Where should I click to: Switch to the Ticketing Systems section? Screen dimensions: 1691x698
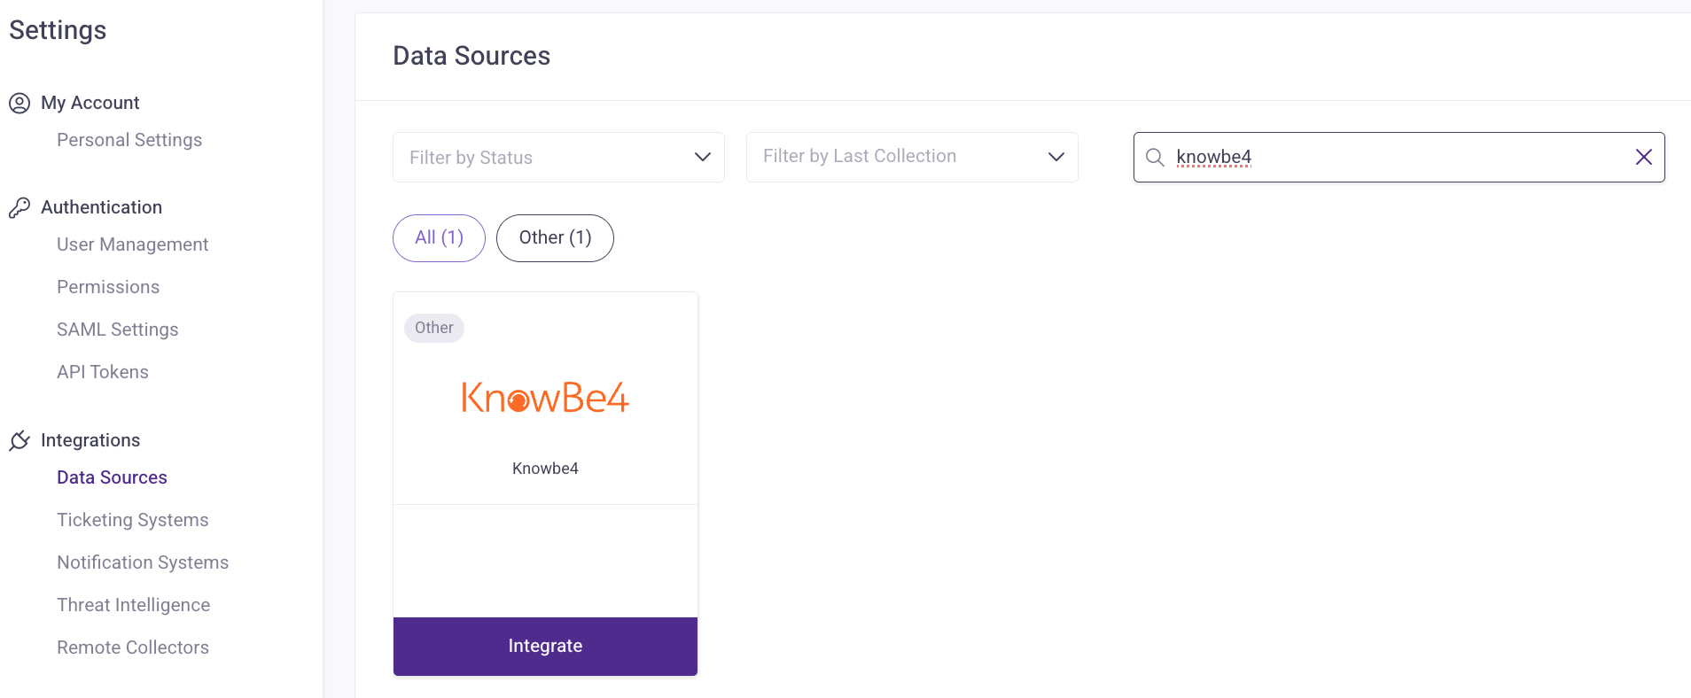point(133,520)
